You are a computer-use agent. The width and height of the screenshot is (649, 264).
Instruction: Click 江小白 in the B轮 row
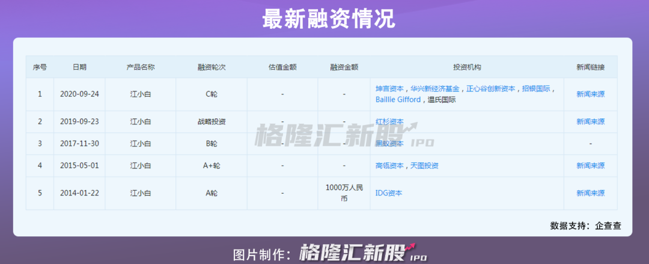coord(140,143)
